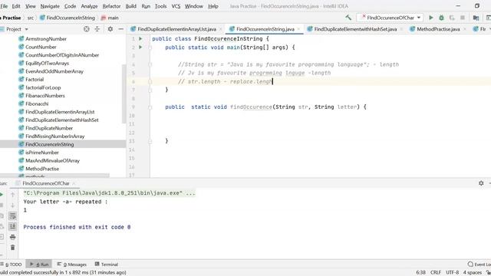491x276 pixels.
Task: Change the 4 spaces indent setting
Action: (x=473, y=273)
